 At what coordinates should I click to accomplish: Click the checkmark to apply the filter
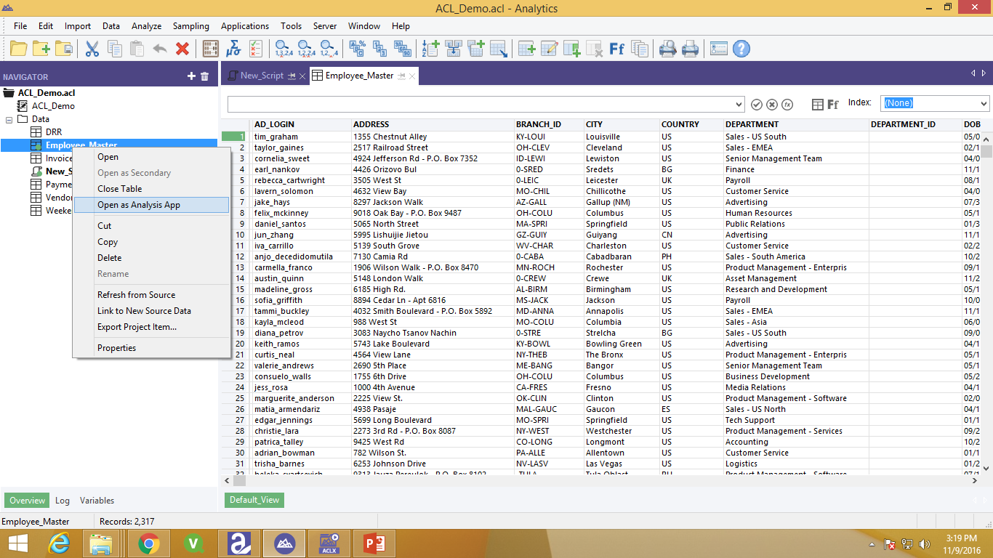[x=757, y=105]
